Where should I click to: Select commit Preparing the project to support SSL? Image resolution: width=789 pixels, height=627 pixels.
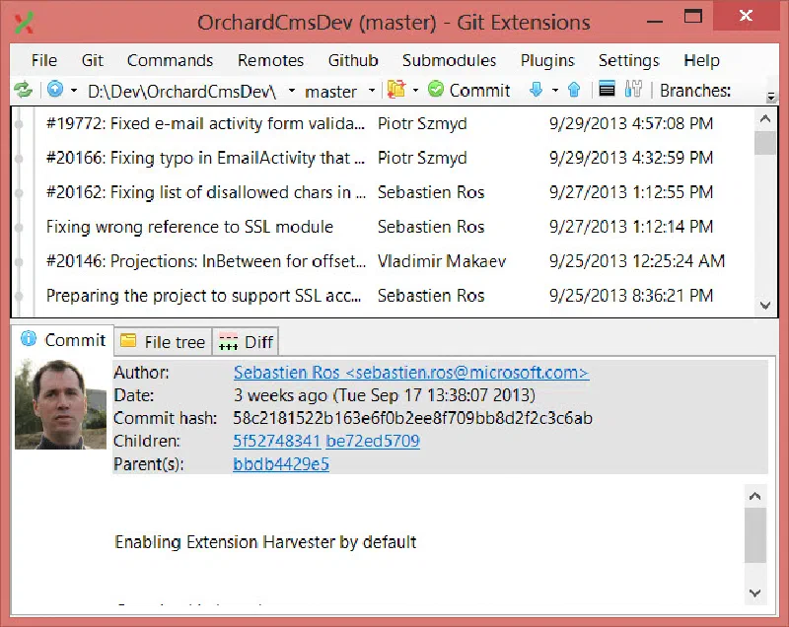tap(383, 296)
